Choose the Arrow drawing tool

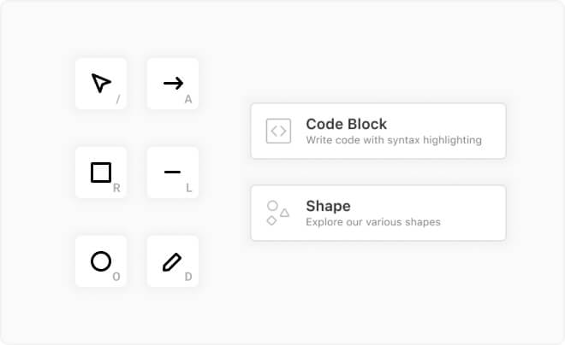[x=173, y=83]
